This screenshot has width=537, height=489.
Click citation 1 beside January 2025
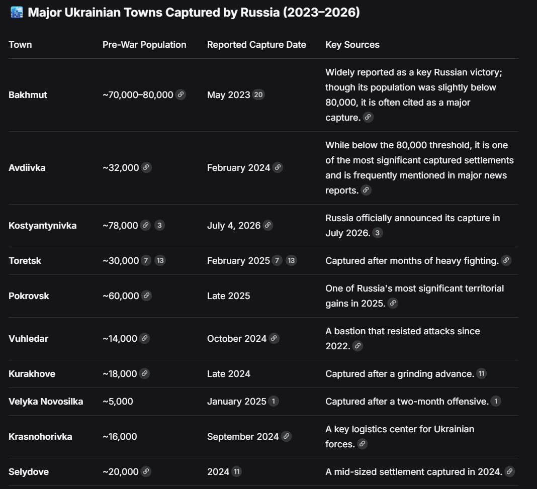tap(274, 401)
